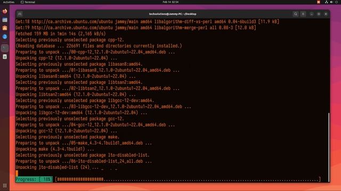Viewport: 341px width, 191px height.
Task: Click the '(Reading database ... 226691 files' line
Action: point(99,46)
